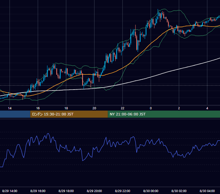Click the 8/29 20:00 date label
Screen dimensions: 220x194
(x=94, y=191)
